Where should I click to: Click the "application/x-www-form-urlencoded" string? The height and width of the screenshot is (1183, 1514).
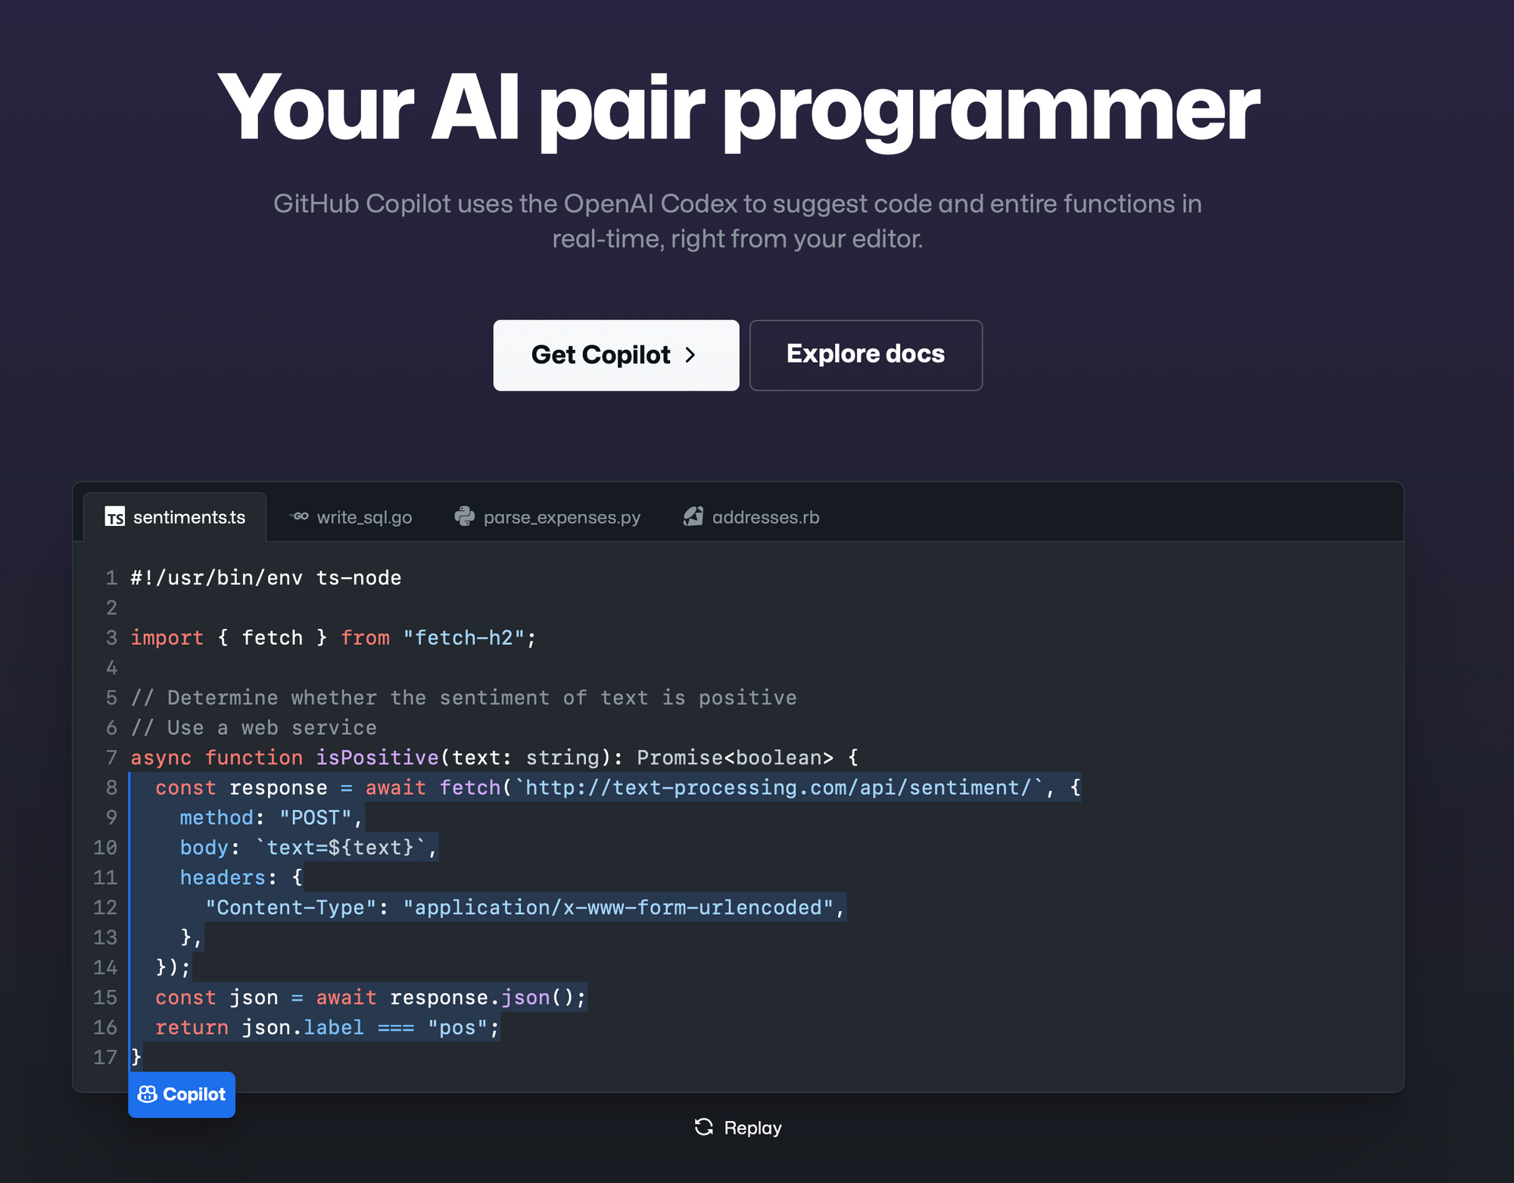tap(618, 907)
